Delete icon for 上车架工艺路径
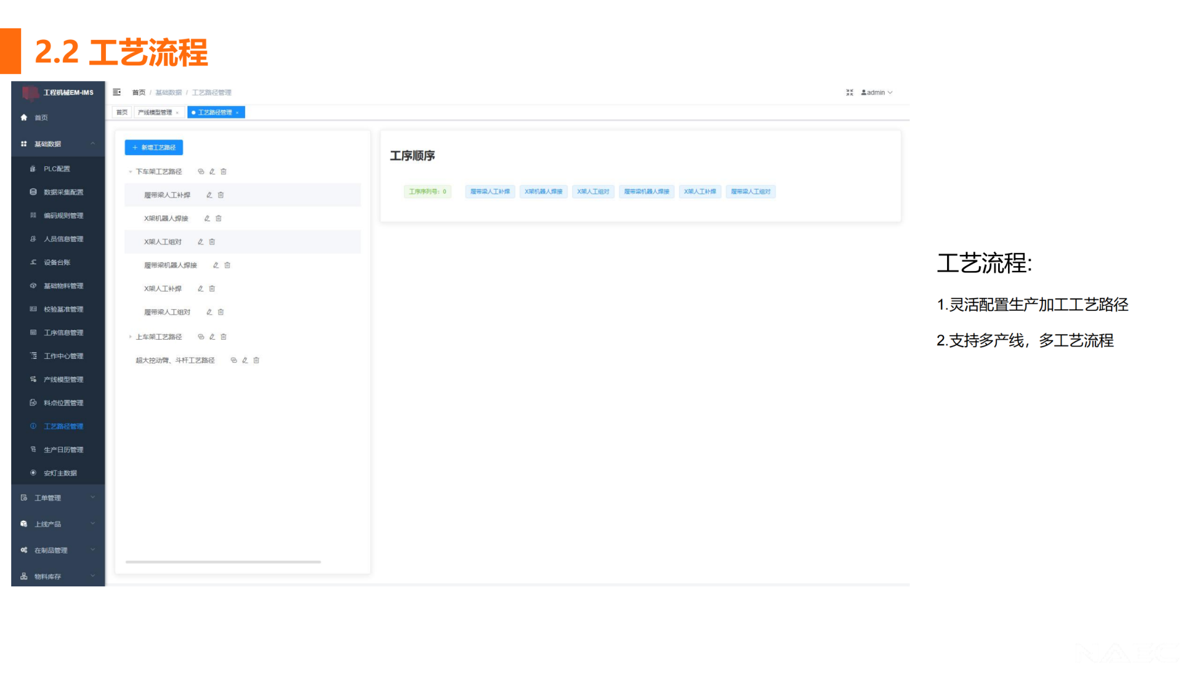Image resolution: width=1197 pixels, height=673 pixels. point(223,336)
